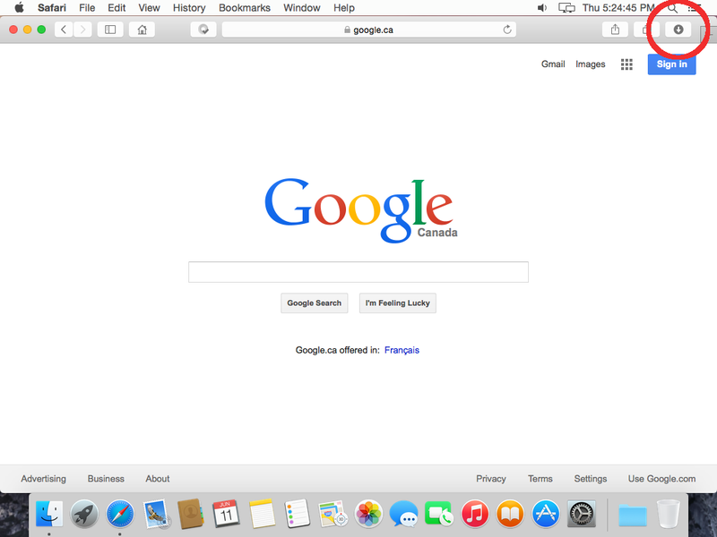Screen dimensions: 717x537
Task: Open the home page via house icon
Action: click(x=143, y=30)
